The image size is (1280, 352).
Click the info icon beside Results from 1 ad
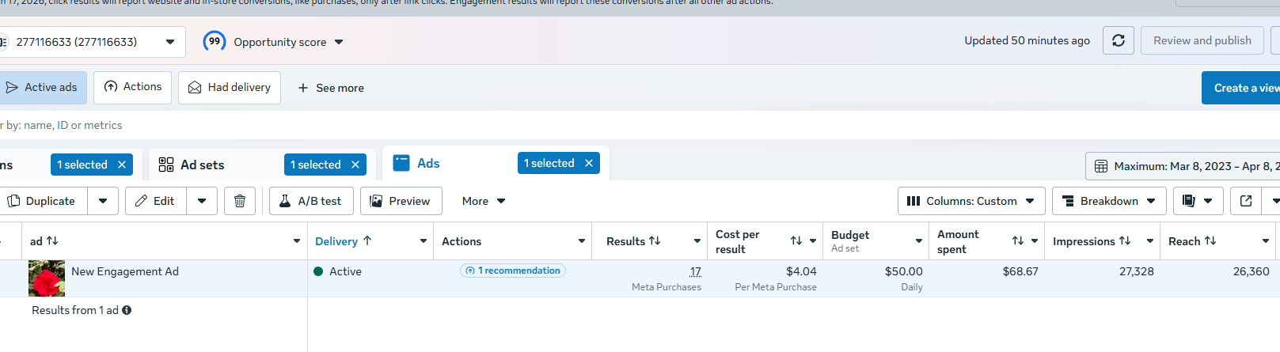[127, 310]
